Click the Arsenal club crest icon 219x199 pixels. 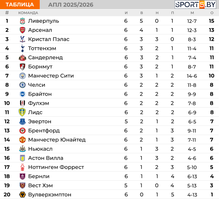pyautogui.click(x=22, y=30)
